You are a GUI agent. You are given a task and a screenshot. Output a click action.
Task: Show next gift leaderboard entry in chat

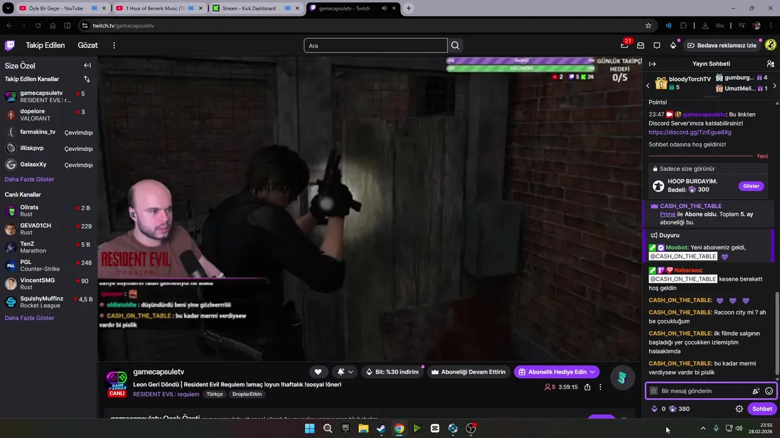coord(775,86)
